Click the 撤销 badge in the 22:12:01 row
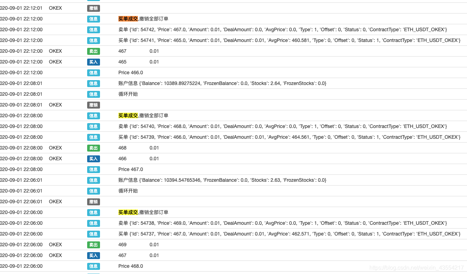467x274 pixels. [x=93, y=8]
